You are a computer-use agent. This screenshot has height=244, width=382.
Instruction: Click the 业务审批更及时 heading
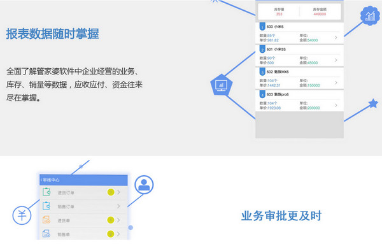click(281, 216)
